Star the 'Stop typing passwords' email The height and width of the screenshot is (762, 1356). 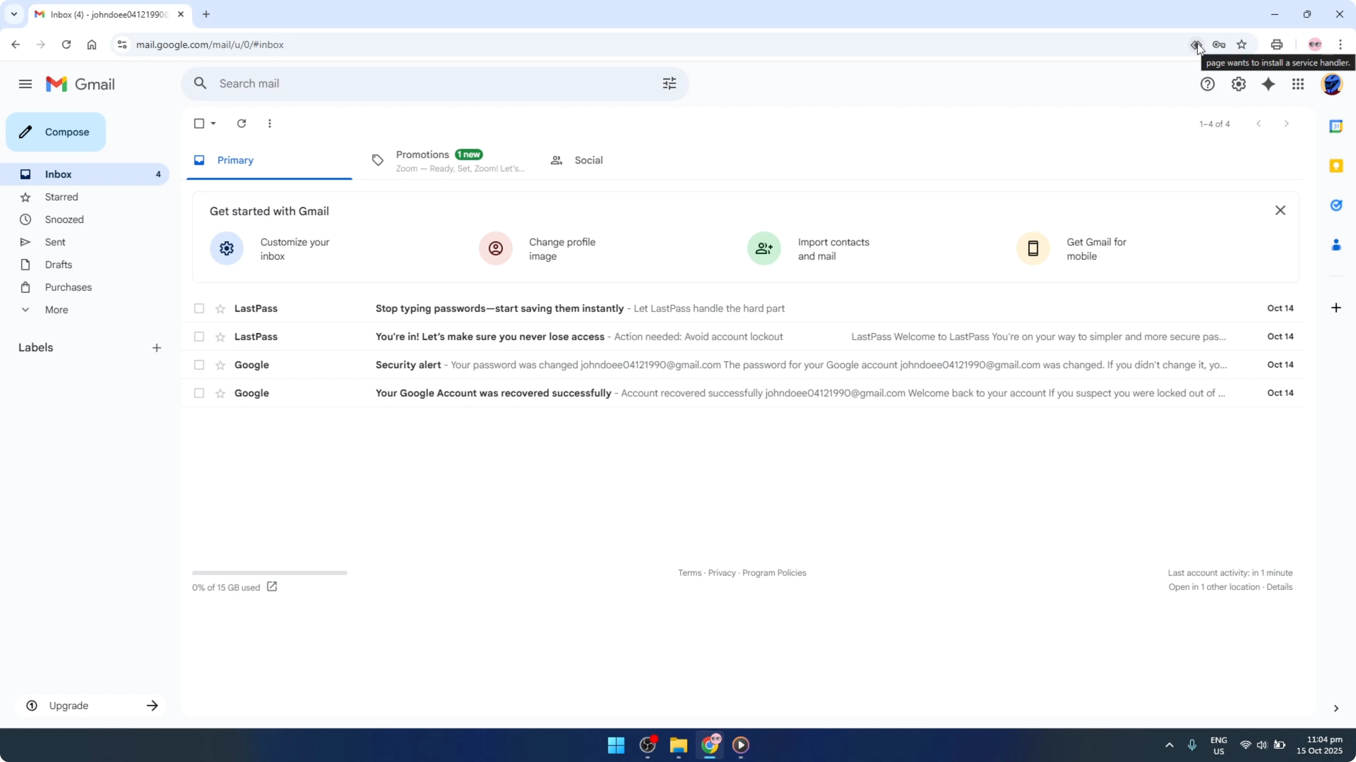coord(221,309)
